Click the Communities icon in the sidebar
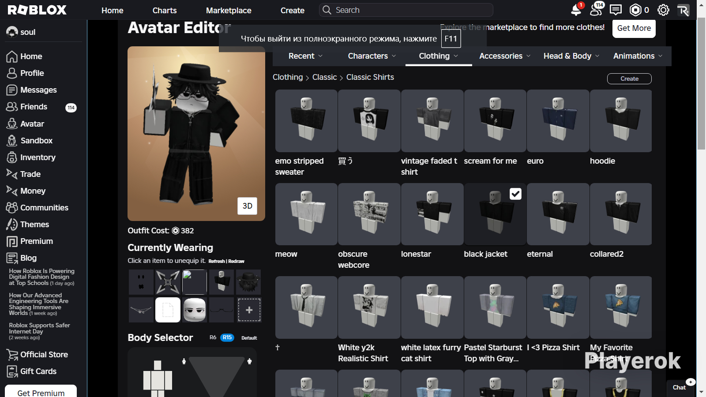Image resolution: width=706 pixels, height=397 pixels. point(12,208)
